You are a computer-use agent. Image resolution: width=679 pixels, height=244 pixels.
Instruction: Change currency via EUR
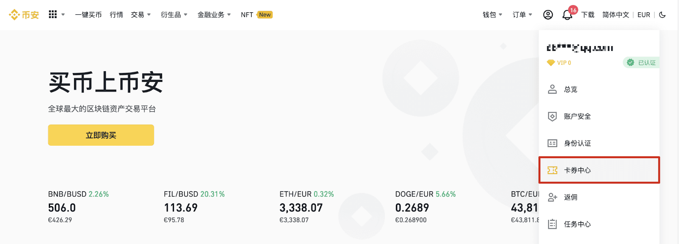tap(644, 15)
